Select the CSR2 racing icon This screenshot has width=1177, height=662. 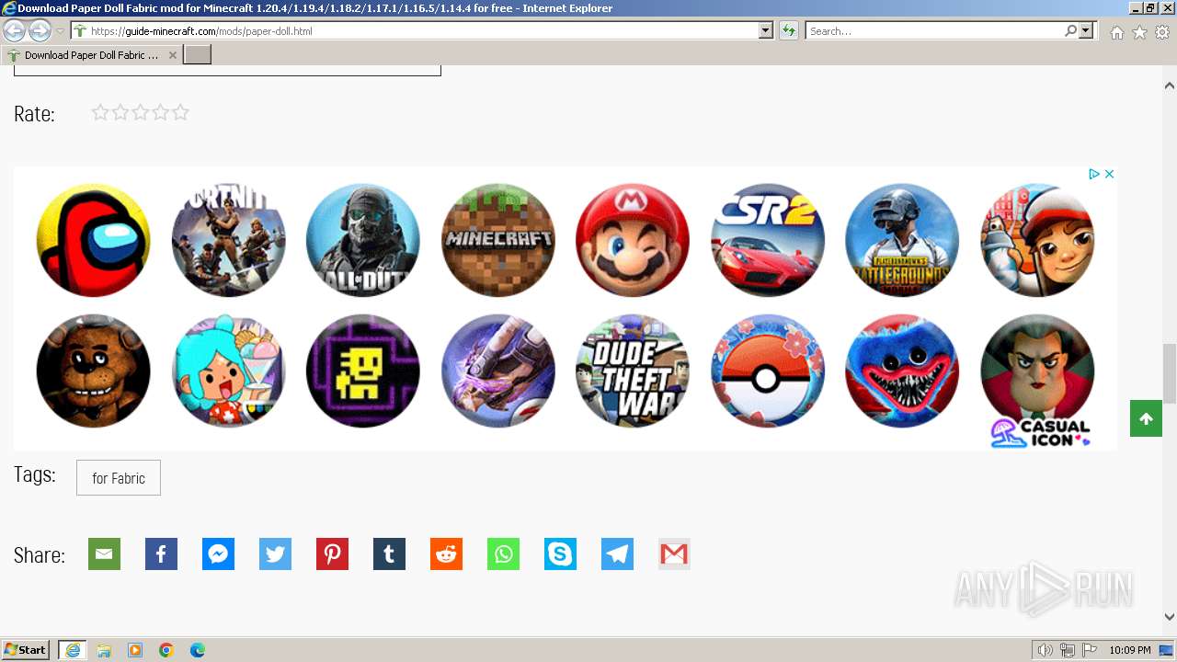coord(768,240)
